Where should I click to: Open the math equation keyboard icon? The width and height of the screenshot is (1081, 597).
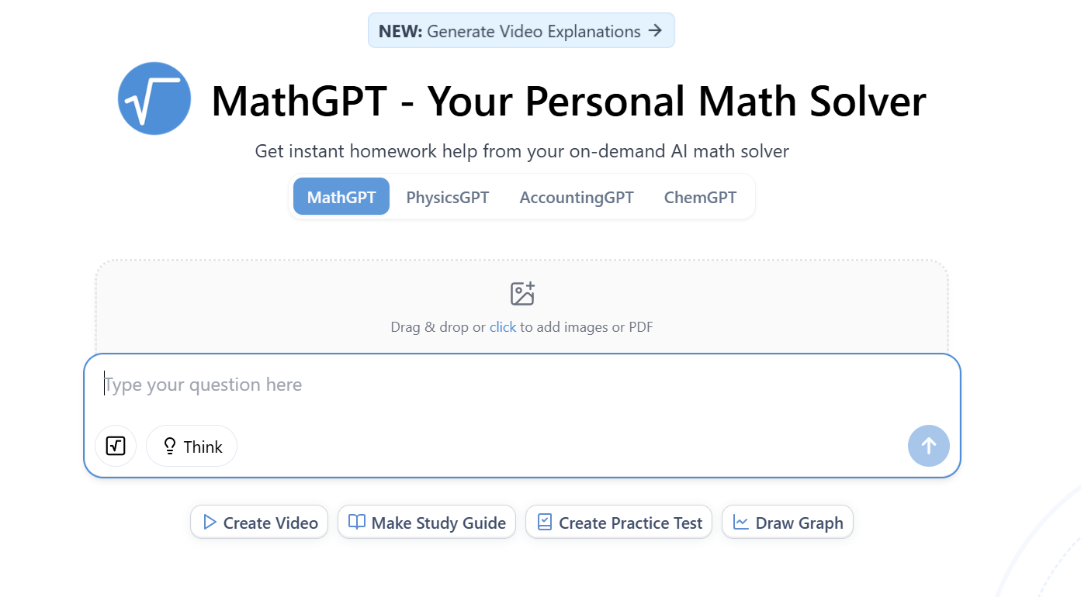coord(116,446)
